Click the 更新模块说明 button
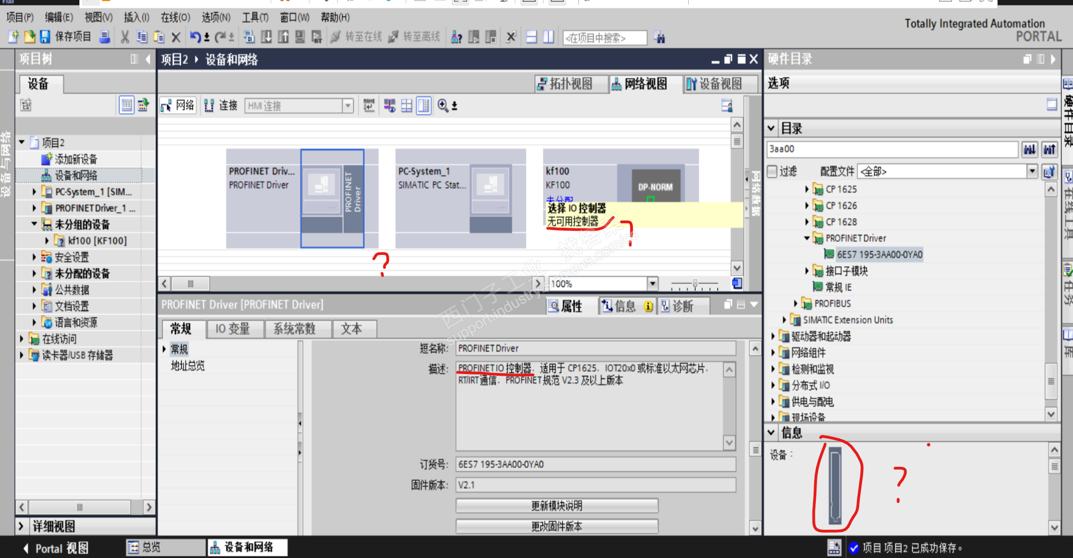Screen dimensions: 1073x558 click(x=557, y=506)
